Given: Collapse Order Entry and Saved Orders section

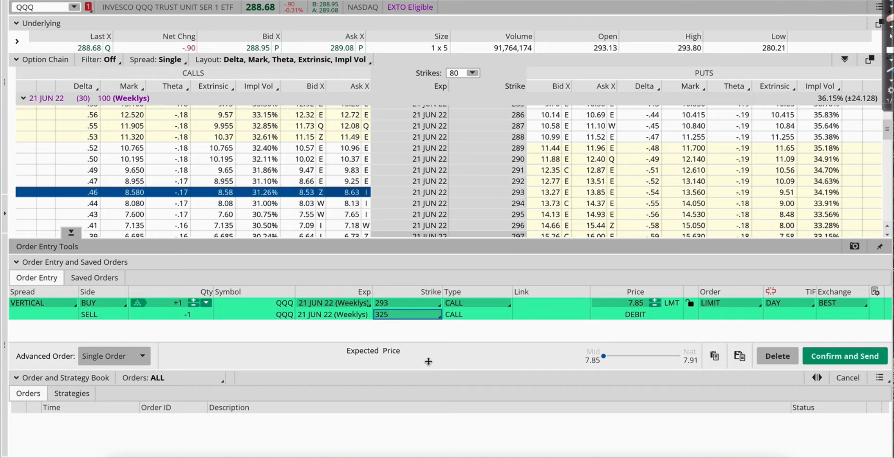Looking at the screenshot, I should tap(16, 262).
